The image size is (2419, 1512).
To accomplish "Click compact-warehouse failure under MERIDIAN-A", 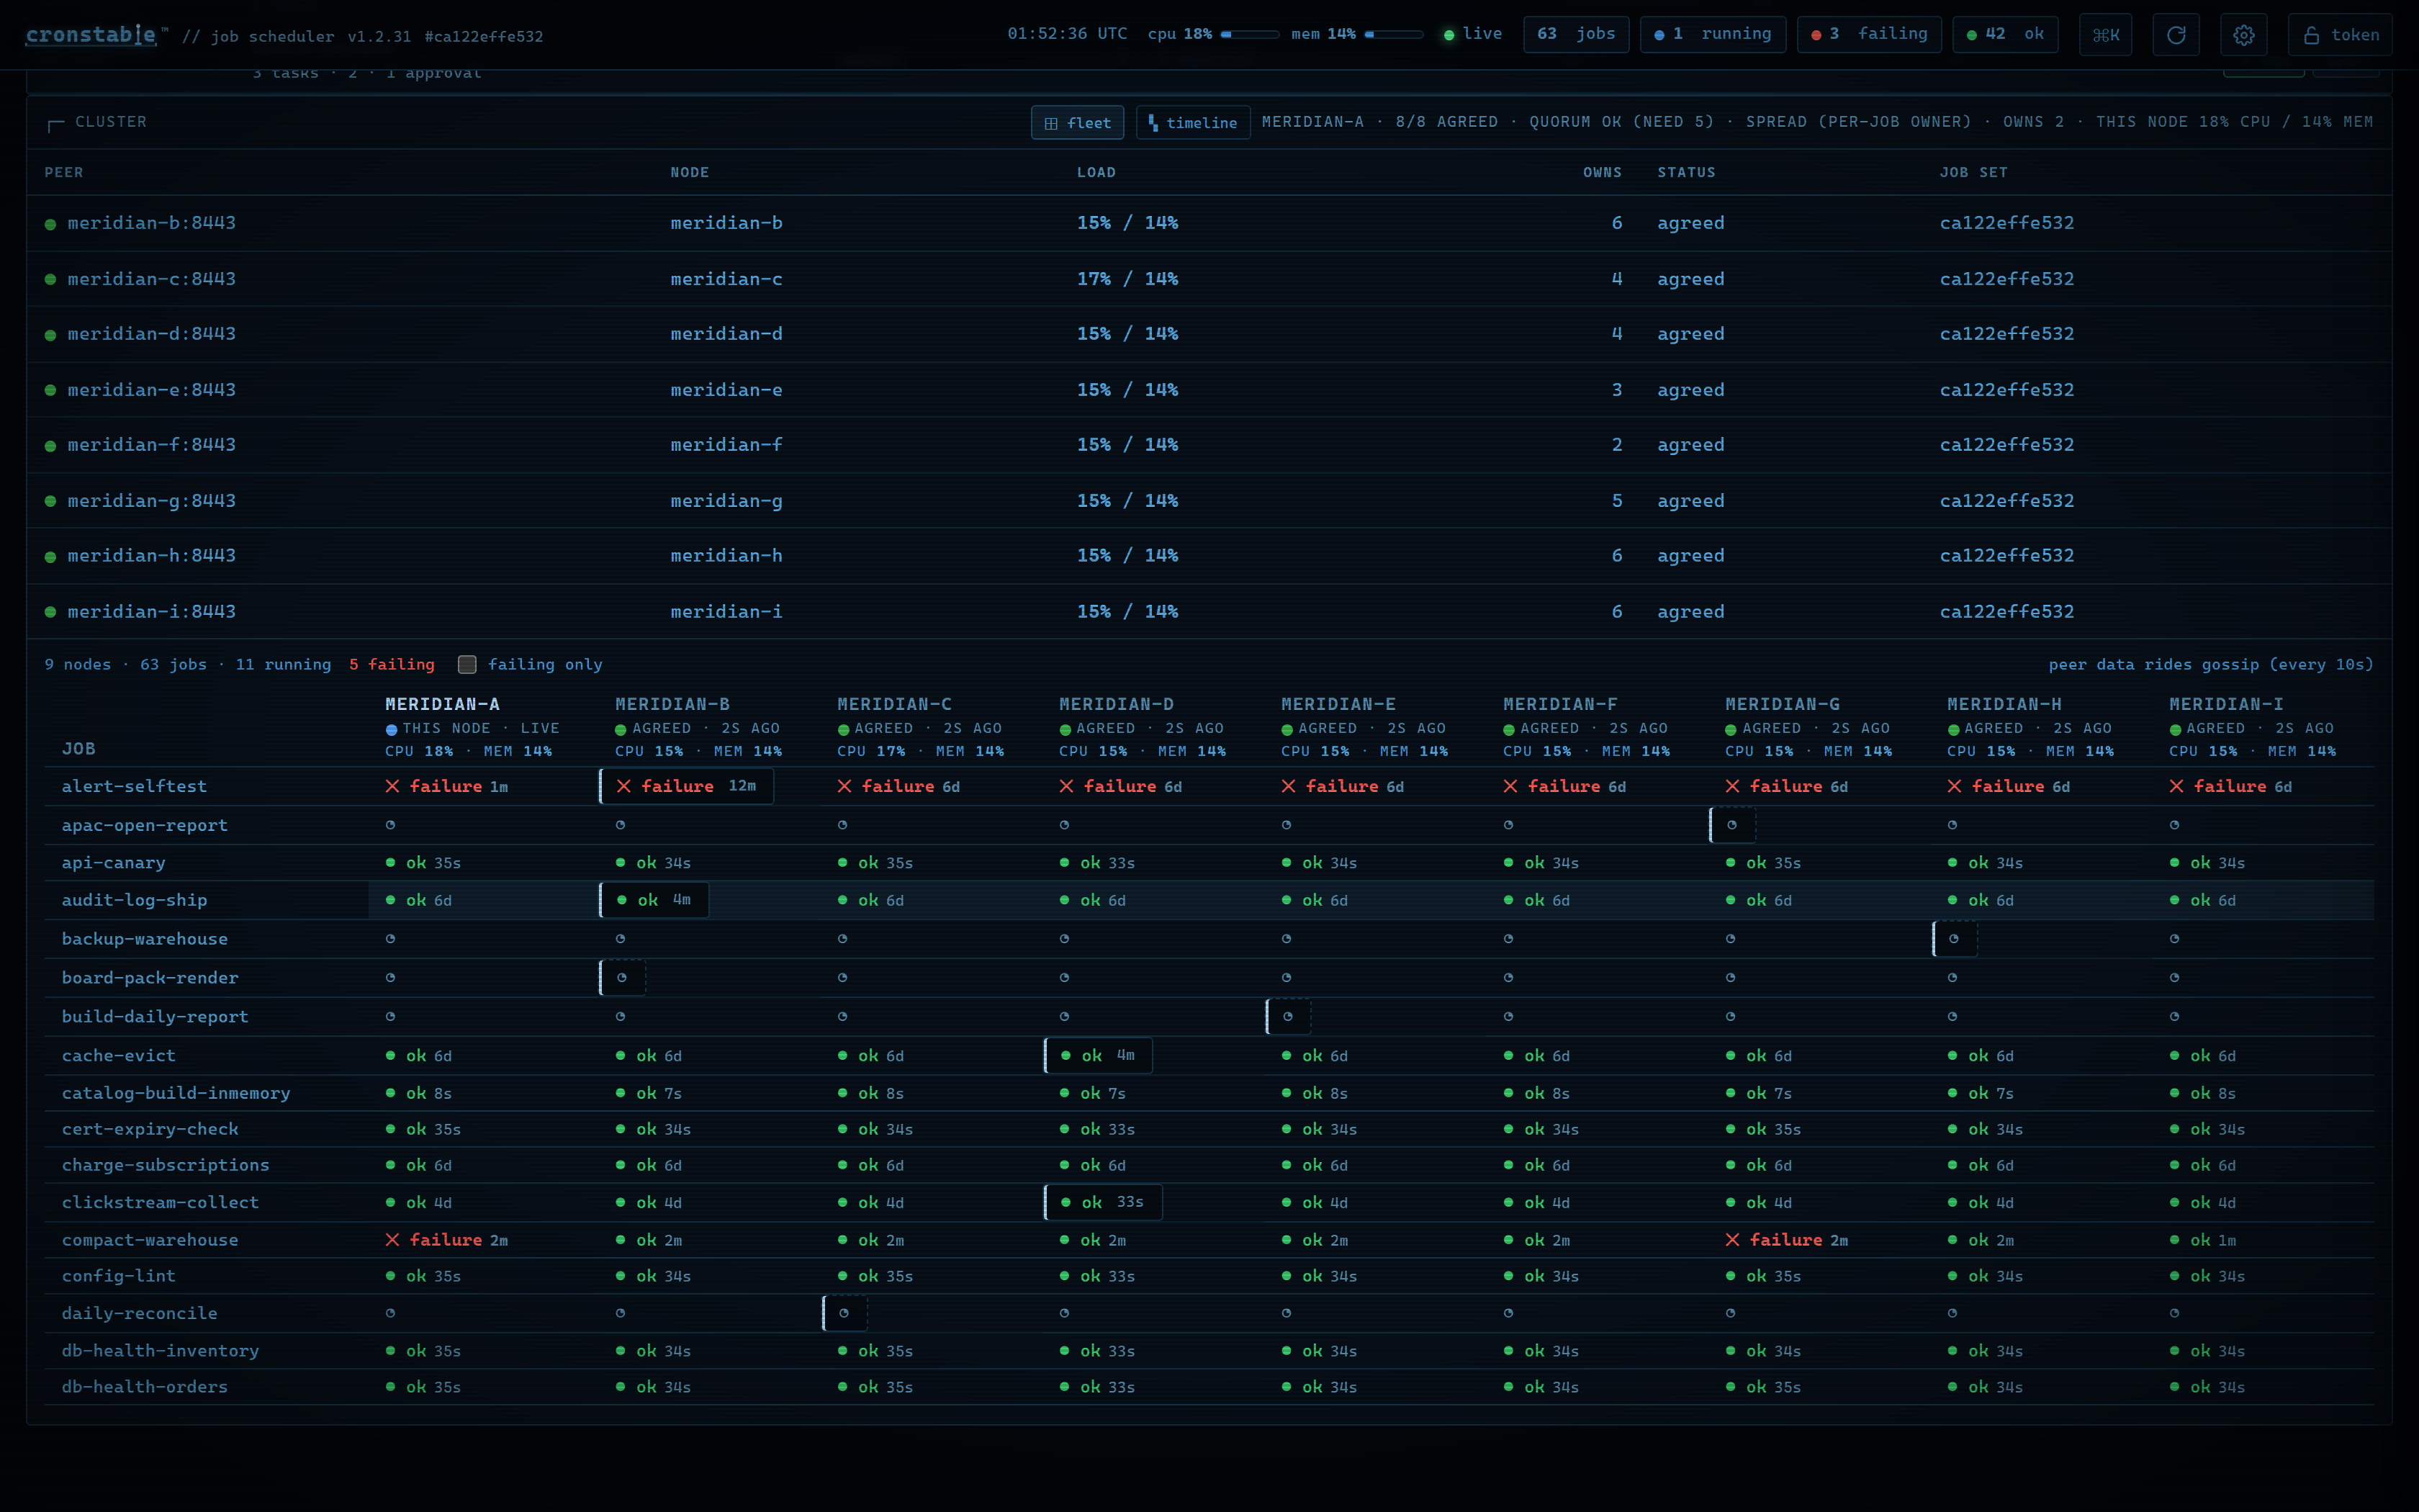I will click(447, 1241).
